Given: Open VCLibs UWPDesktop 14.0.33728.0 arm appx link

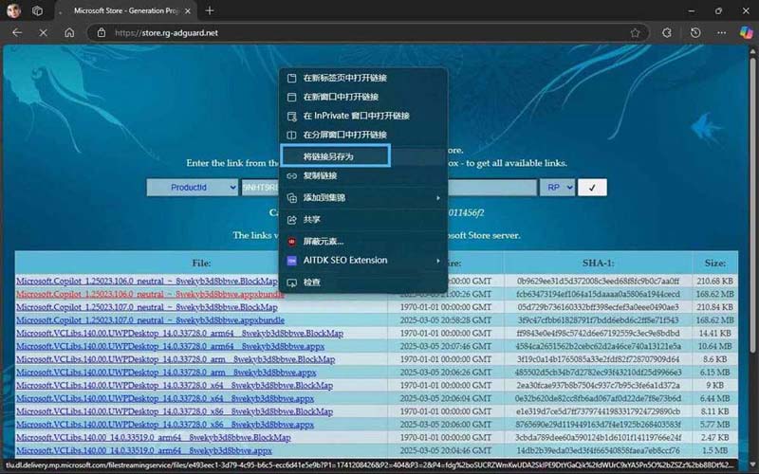Looking at the screenshot, I should (x=166, y=373).
